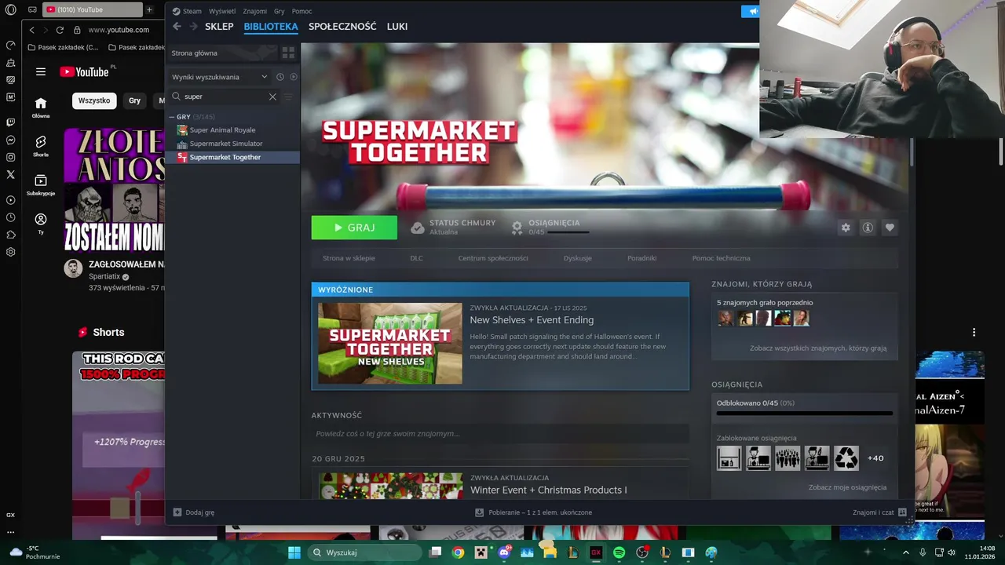Go forward with Steam's forward arrow
The image size is (1005, 565).
pos(193,26)
